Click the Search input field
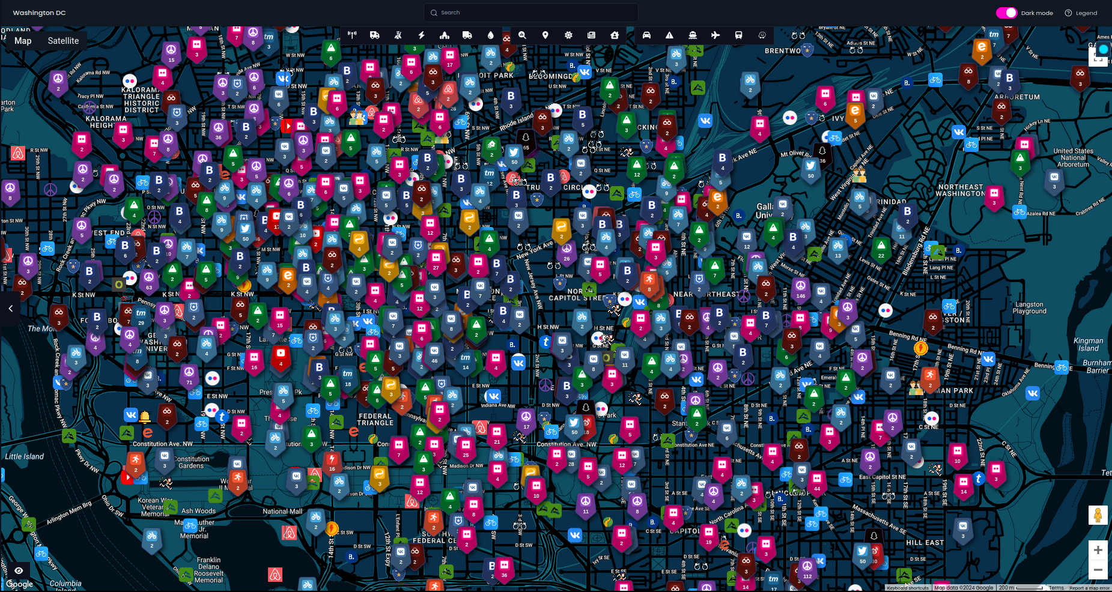This screenshot has height=592, width=1112. 531,13
